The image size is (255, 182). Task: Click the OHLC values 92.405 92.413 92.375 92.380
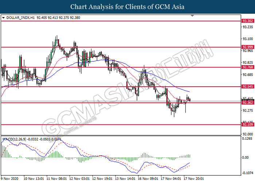58,18
